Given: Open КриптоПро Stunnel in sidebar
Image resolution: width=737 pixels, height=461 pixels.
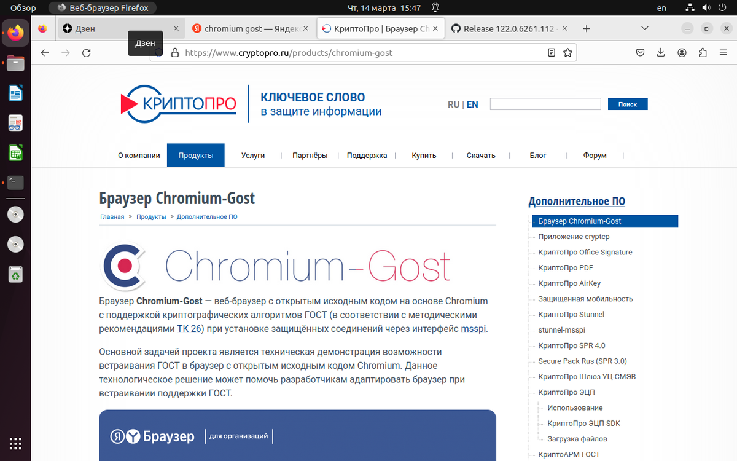Looking at the screenshot, I should click(571, 314).
